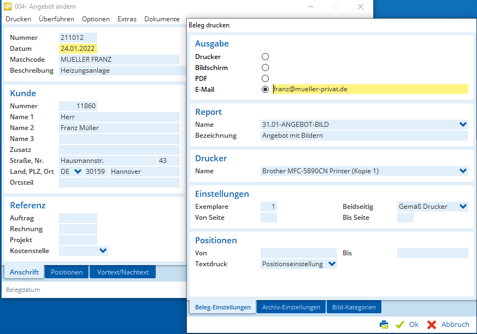Image resolution: width=477 pixels, height=334 pixels.
Task: Select the PDF output radio button
Action: click(265, 79)
